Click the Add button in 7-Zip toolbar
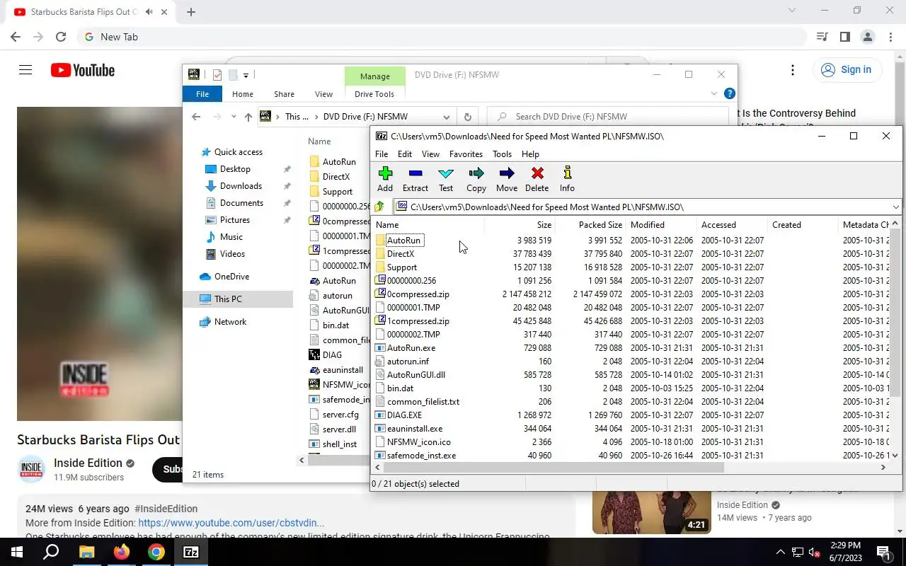 click(385, 179)
